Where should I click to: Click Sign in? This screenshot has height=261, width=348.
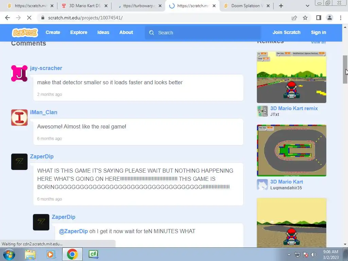coord(318,32)
